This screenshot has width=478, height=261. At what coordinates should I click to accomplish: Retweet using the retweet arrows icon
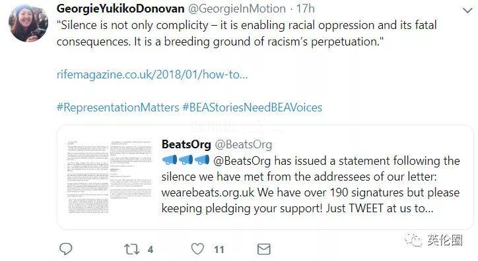(x=132, y=249)
